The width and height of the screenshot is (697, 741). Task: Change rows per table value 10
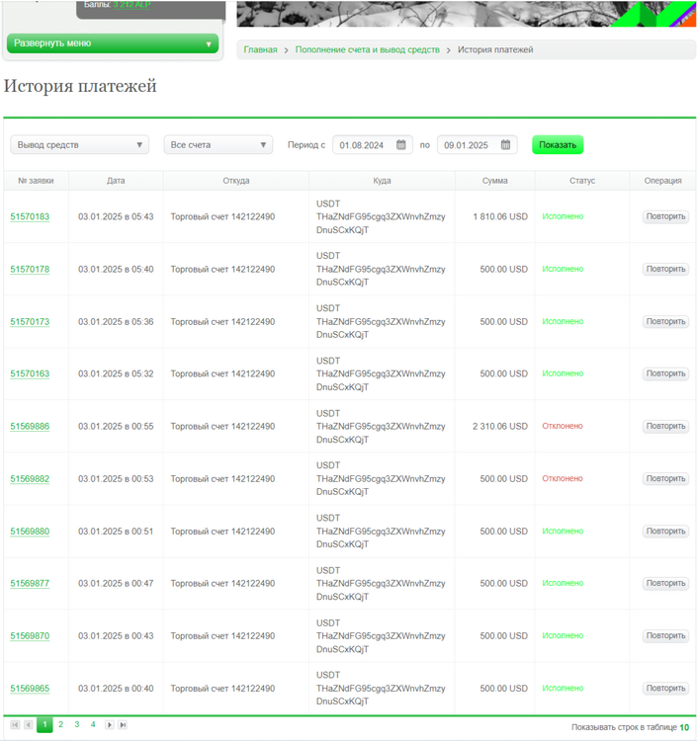pos(684,727)
